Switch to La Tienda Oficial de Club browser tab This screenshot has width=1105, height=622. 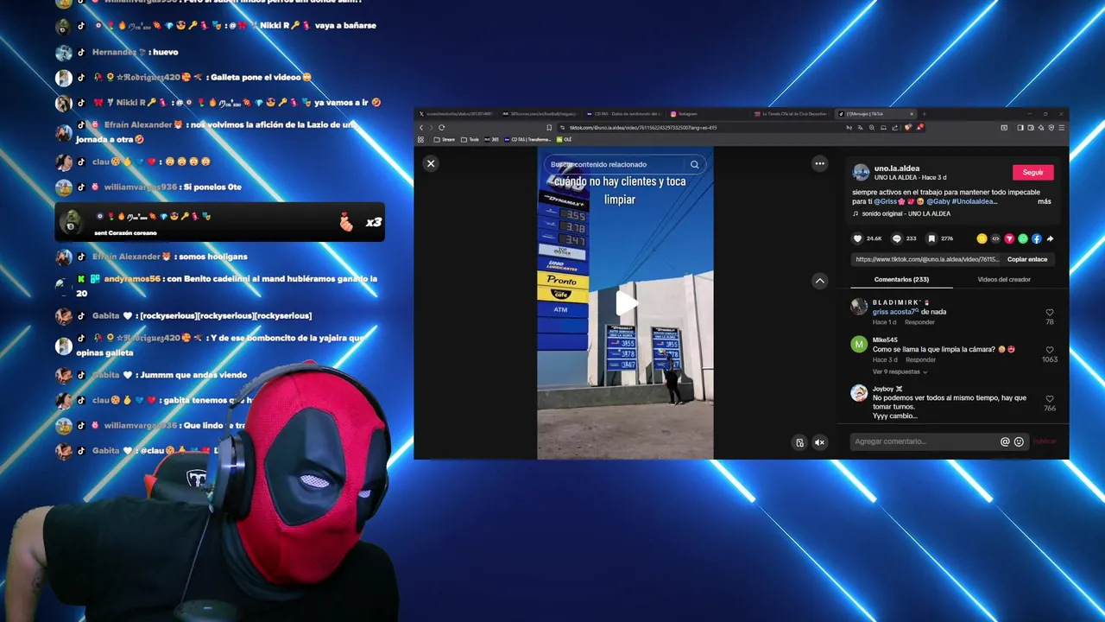click(792, 114)
